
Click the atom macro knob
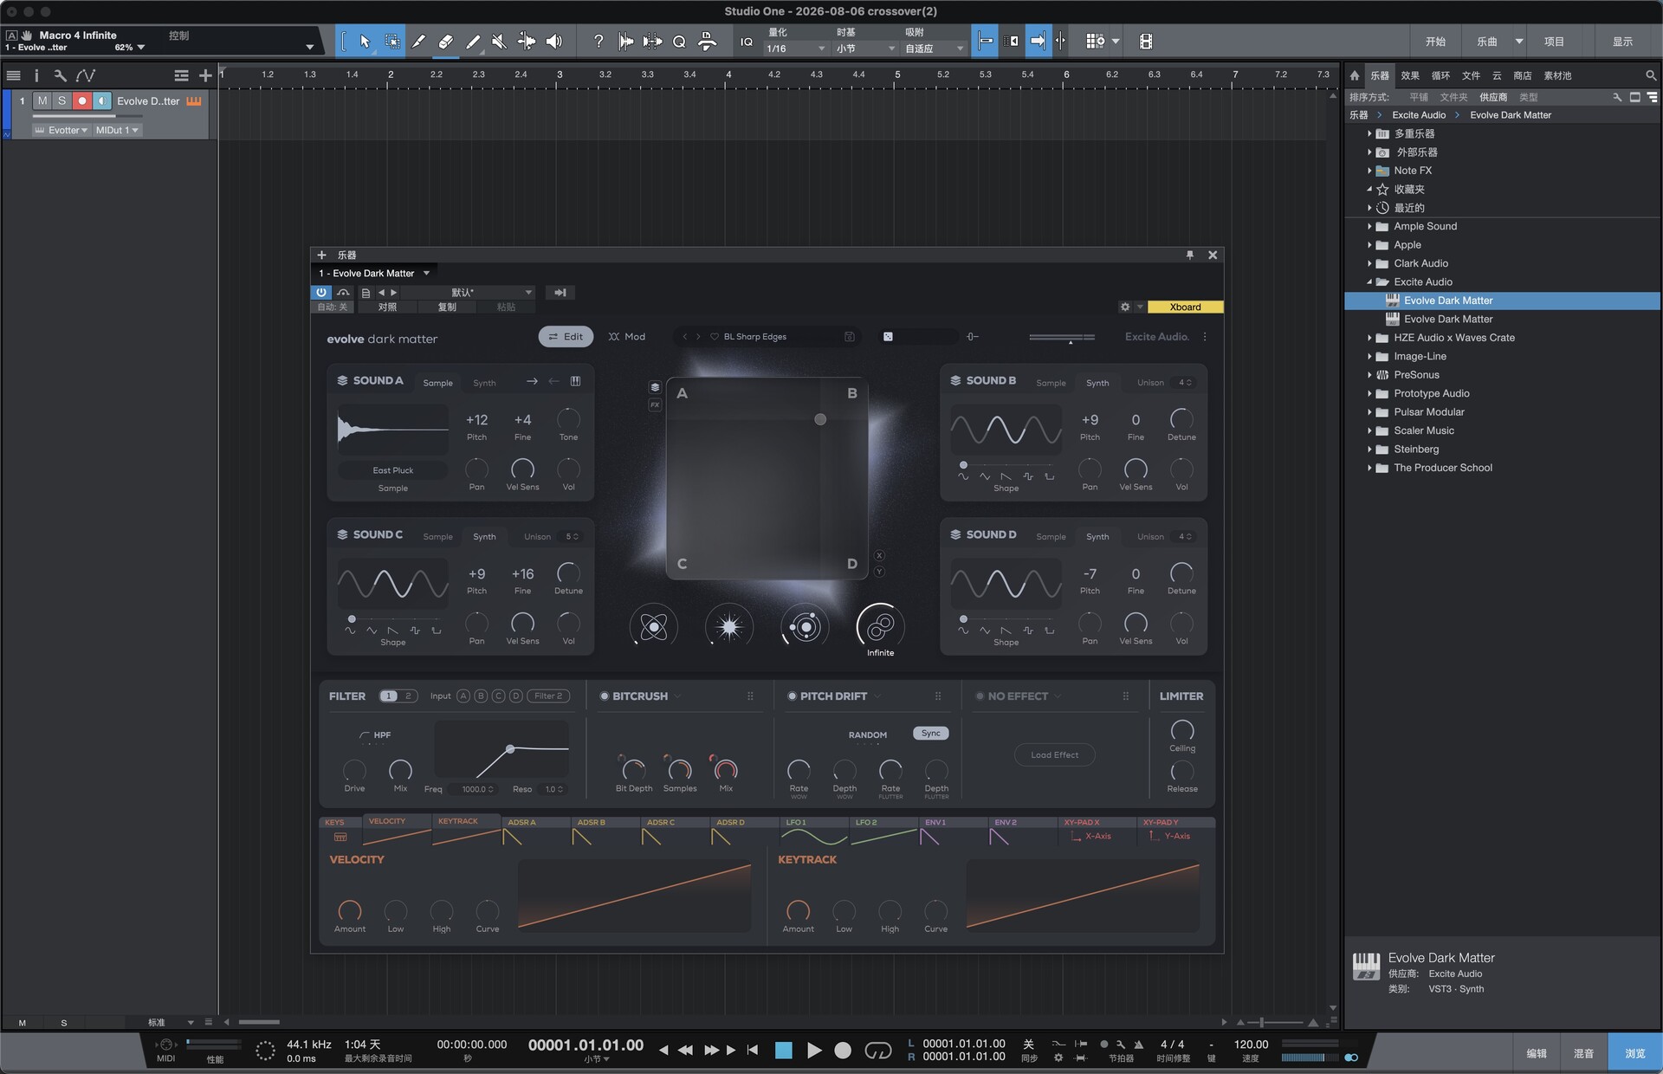653,626
